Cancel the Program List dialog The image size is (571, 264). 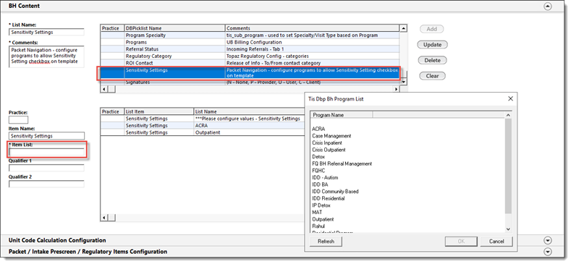[x=496, y=242]
